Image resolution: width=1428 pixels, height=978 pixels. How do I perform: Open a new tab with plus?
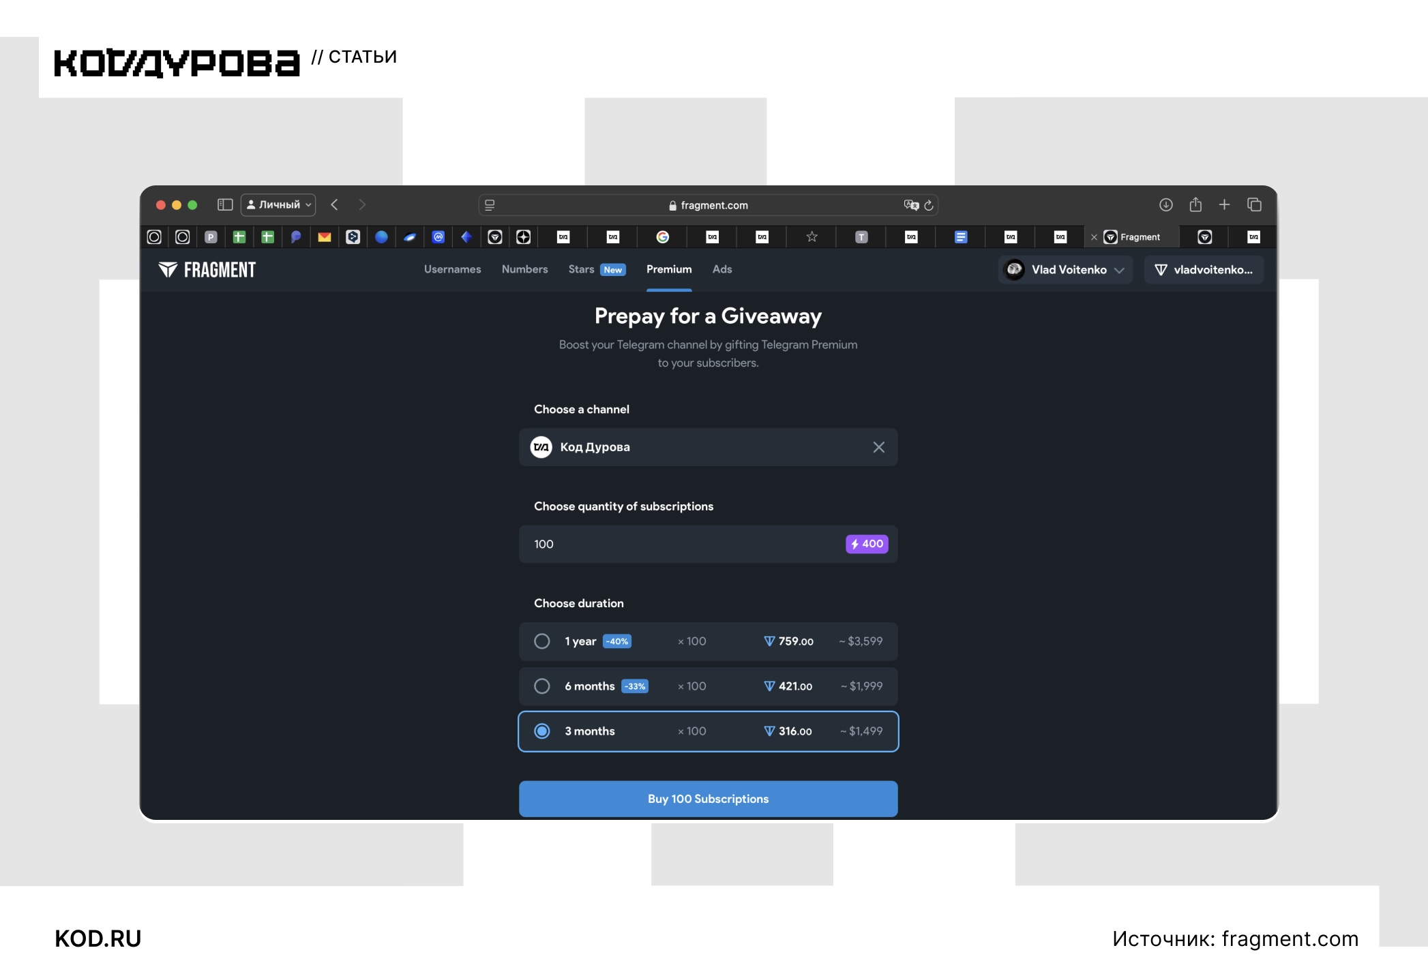pos(1225,204)
